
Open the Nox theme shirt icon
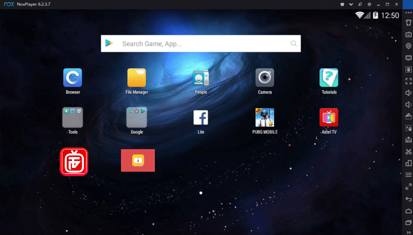coord(342,4)
